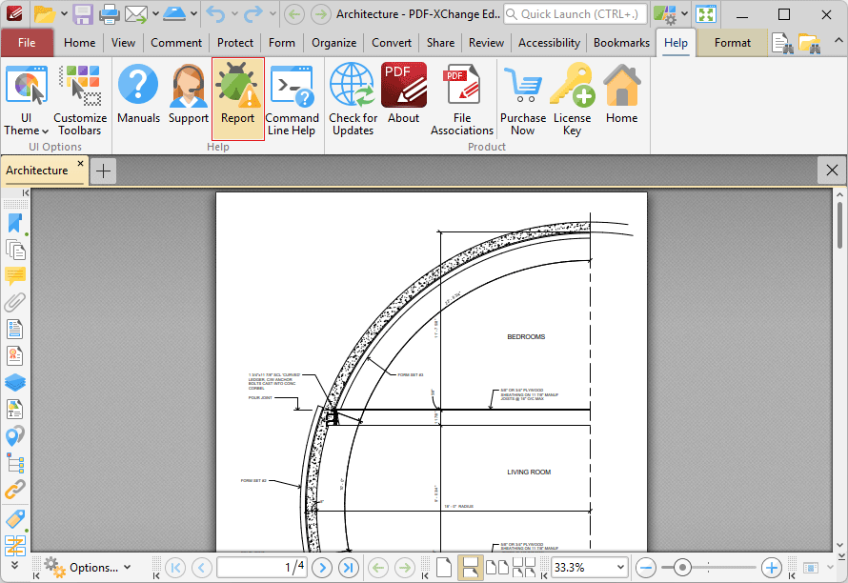
Task: Switch to the Comment ribbon tab
Action: (x=176, y=43)
